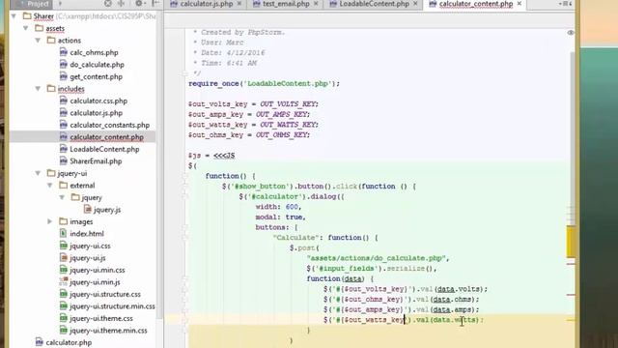The height and width of the screenshot is (348, 618).
Task: Open the Project panel settings gear
Action: click(139, 4)
